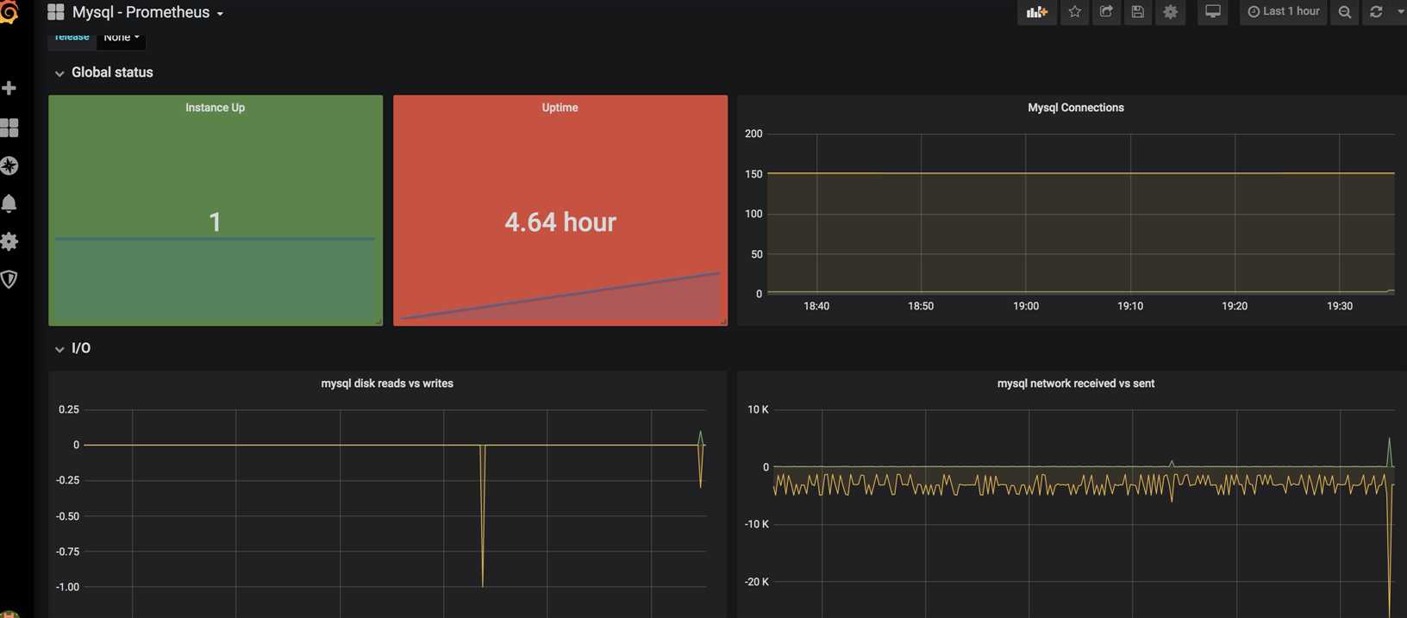Open the Create plus menu

click(x=9, y=89)
